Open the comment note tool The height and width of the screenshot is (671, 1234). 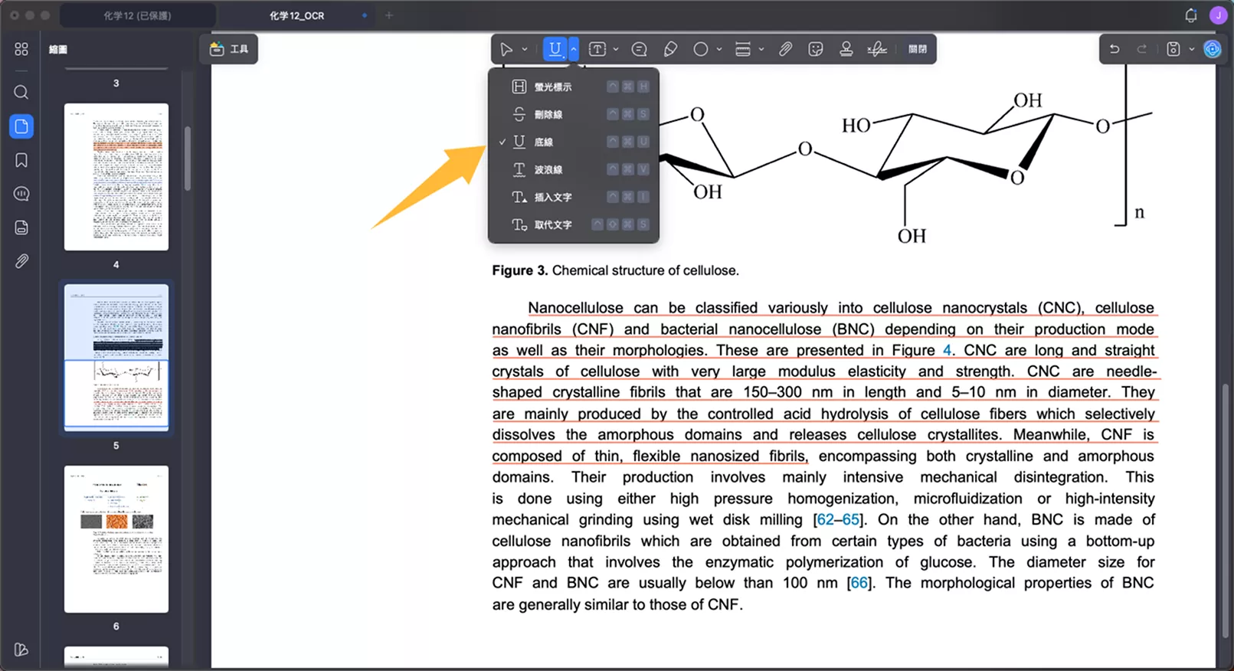pos(639,49)
